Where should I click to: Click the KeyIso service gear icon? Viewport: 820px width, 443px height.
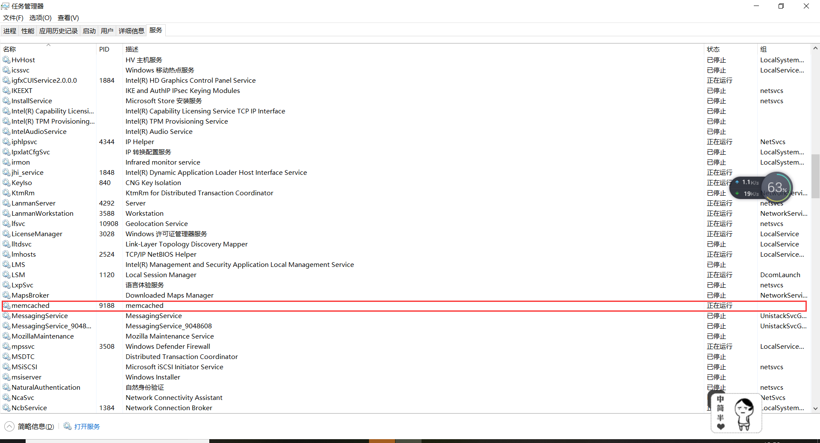[6, 182]
